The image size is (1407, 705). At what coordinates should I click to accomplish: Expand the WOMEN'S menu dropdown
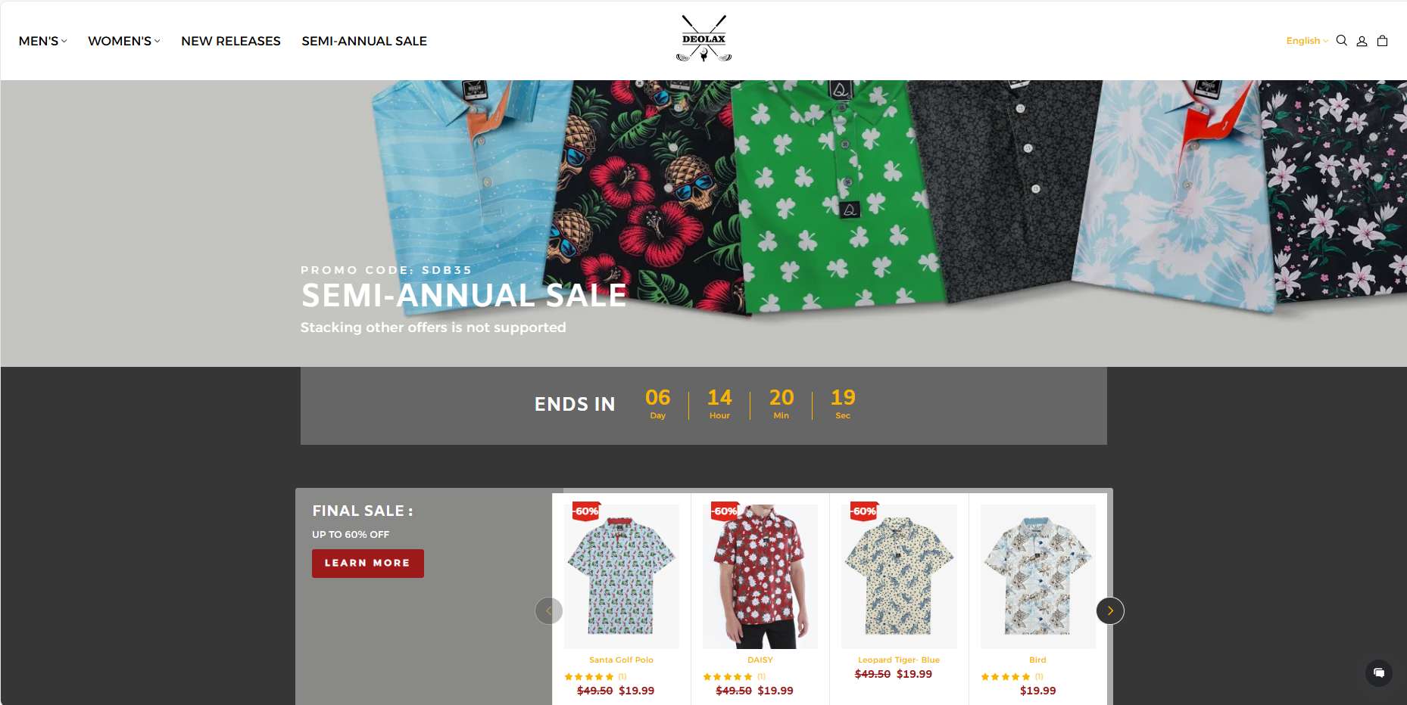(123, 41)
